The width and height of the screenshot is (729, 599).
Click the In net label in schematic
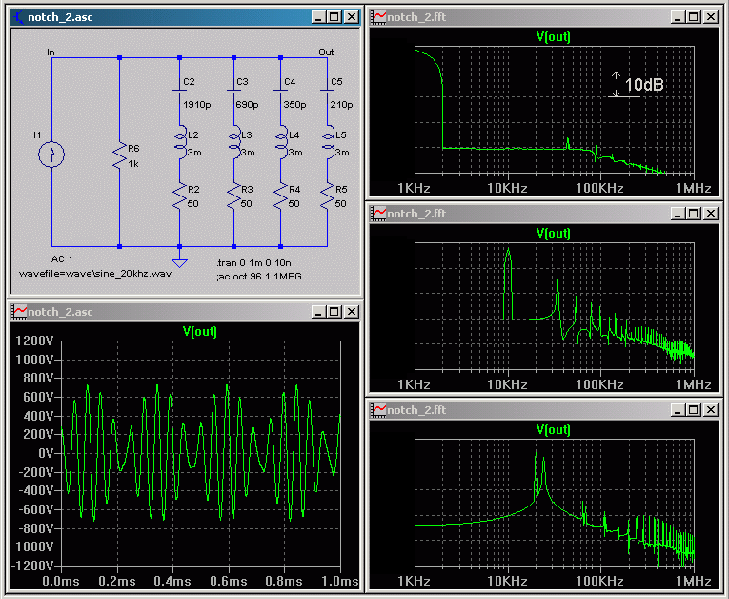coord(51,52)
